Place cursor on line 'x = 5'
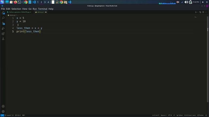Image resolution: width=209 pixels, height=117 pixels. pyautogui.click(x=20, y=18)
